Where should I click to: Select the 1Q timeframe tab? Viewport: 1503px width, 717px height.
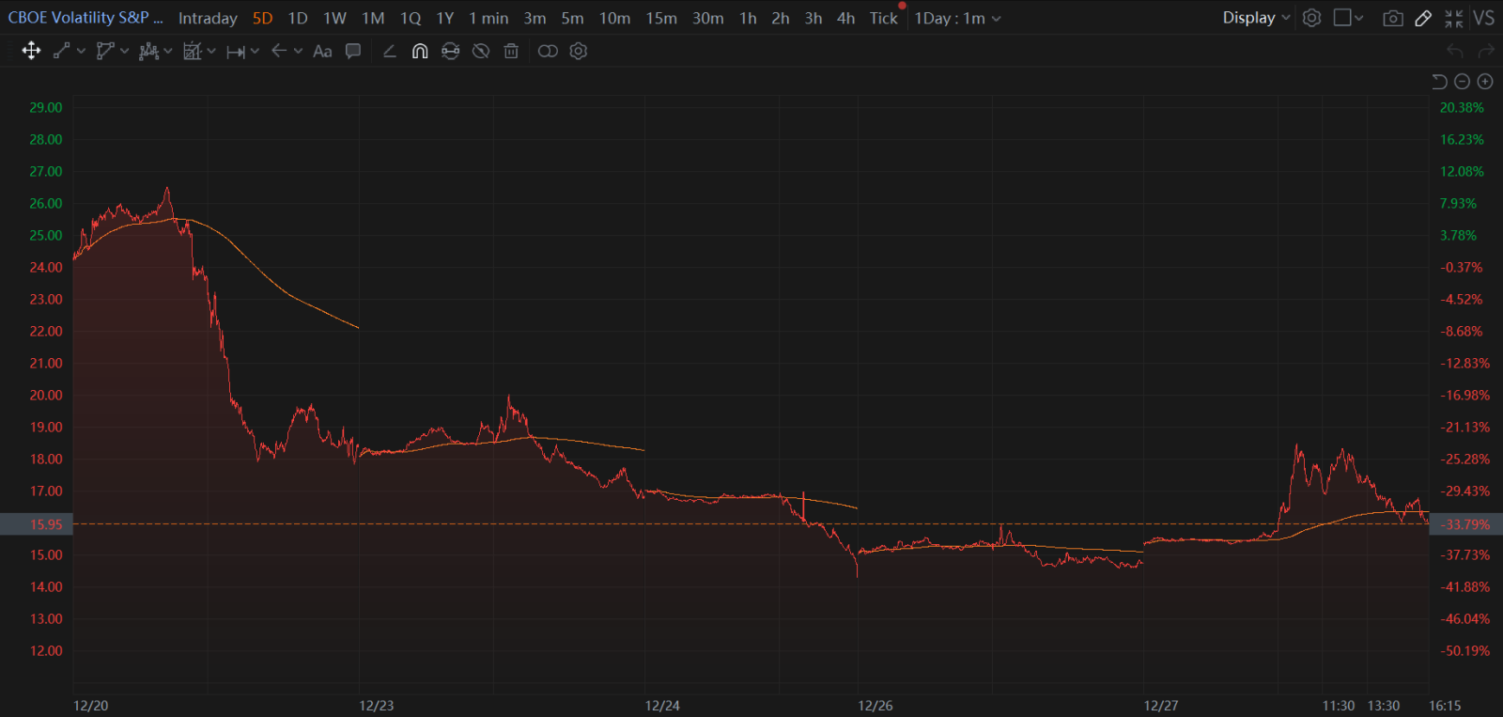(x=411, y=18)
